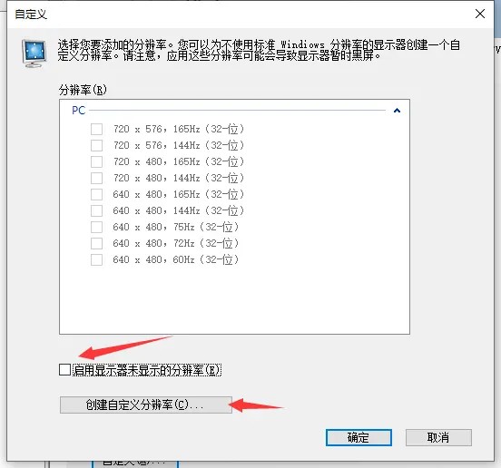
Task: Close the 自定义 dialog window
Action: click(480, 14)
